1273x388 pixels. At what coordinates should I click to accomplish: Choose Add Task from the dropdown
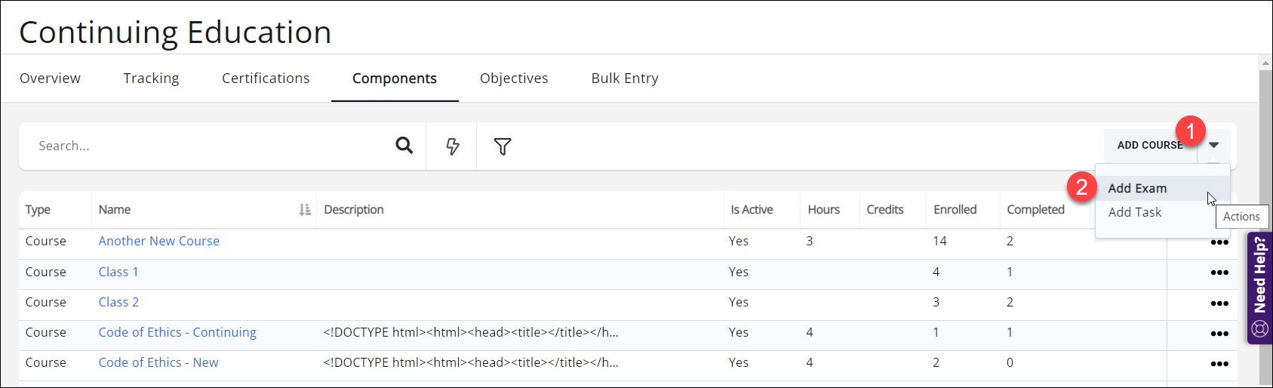tap(1134, 213)
